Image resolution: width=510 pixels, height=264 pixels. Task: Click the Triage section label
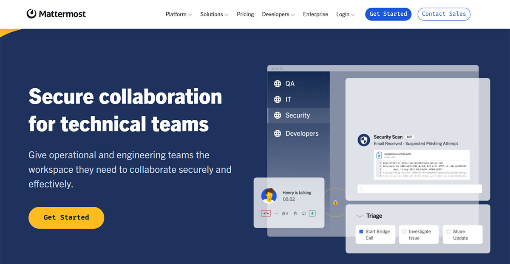[x=374, y=216]
